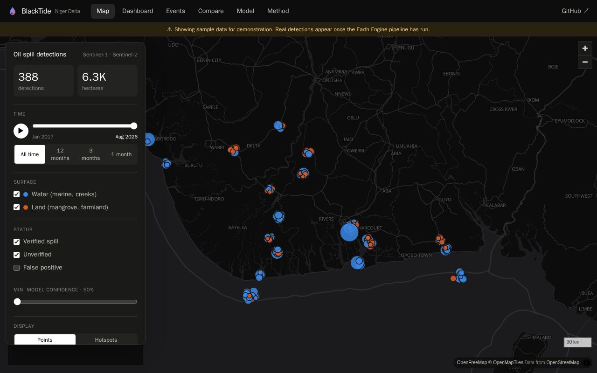The height and width of the screenshot is (373, 597).
Task: Zoom out with the minus button
Action: coord(585,62)
